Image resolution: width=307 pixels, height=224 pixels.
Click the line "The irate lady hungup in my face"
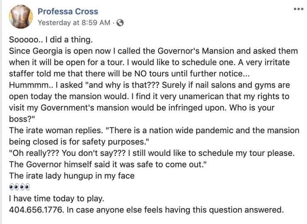[x=72, y=175]
